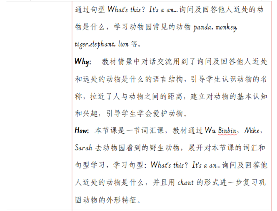The image size is (277, 211).
Task: Click the text '和兴趣，引导学生学会爱护动物。'
Action: [131, 113]
